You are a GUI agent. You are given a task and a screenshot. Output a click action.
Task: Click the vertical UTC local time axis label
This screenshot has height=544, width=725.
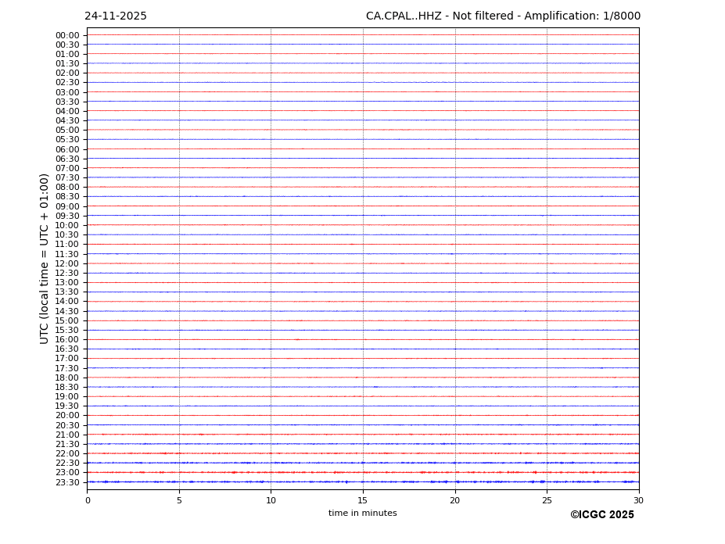45,258
